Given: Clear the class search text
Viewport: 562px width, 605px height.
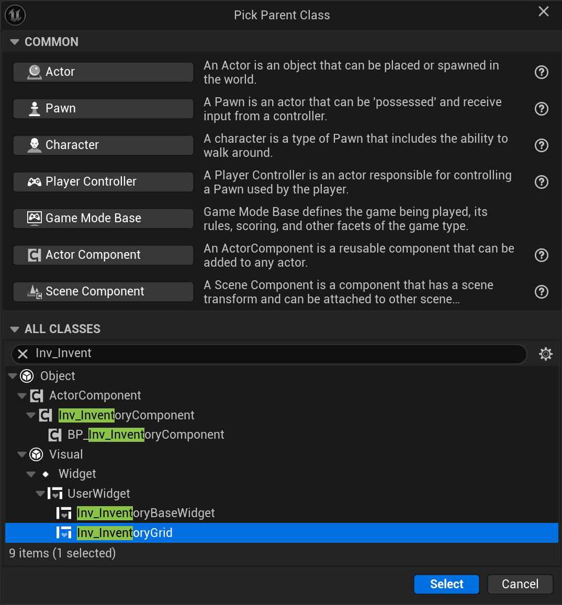Looking at the screenshot, I should tap(23, 354).
